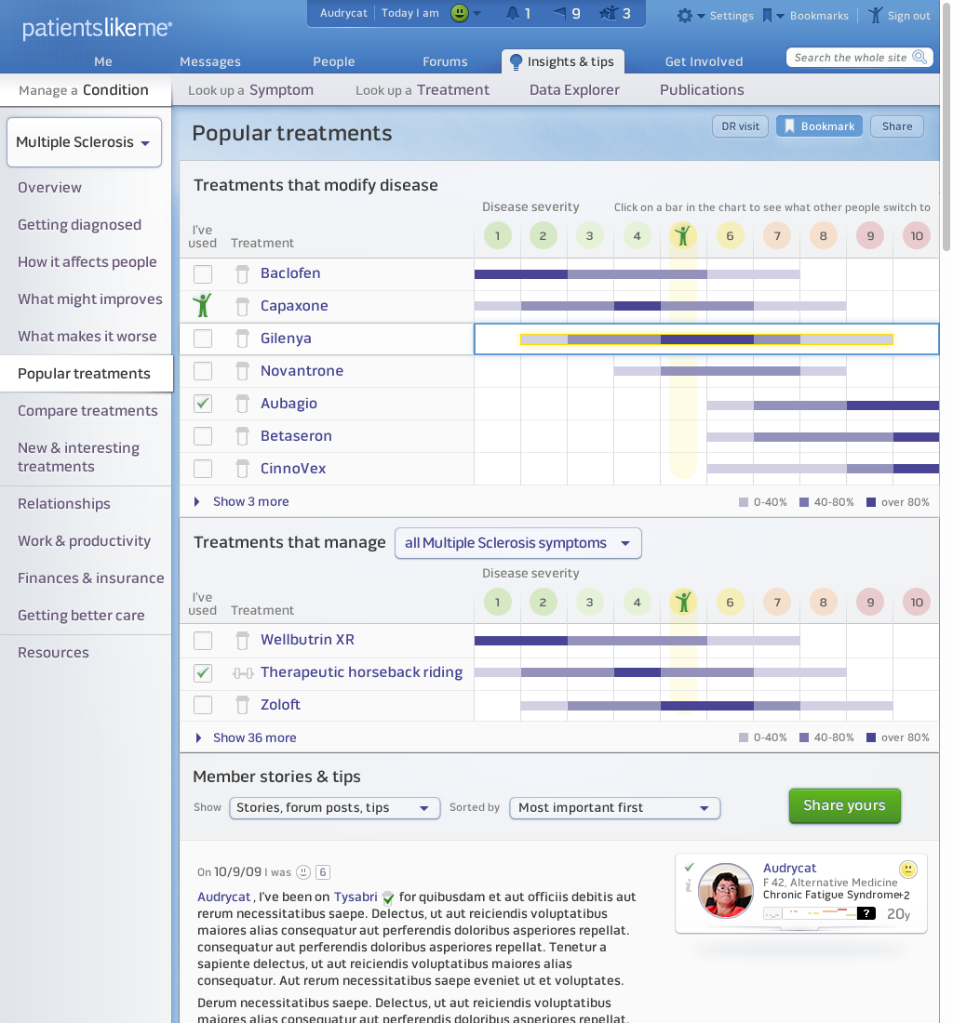Check the I've used box for CinnoVex
953x1023 pixels.
[203, 469]
